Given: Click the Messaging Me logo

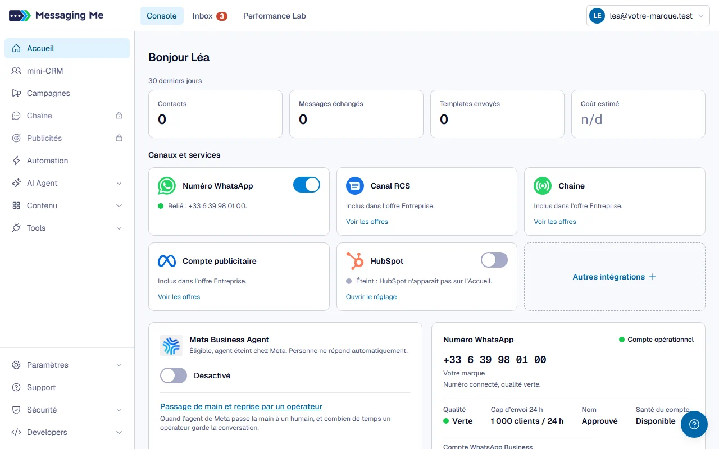Looking at the screenshot, I should point(56,16).
